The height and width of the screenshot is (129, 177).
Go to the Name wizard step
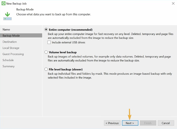tap(6, 29)
